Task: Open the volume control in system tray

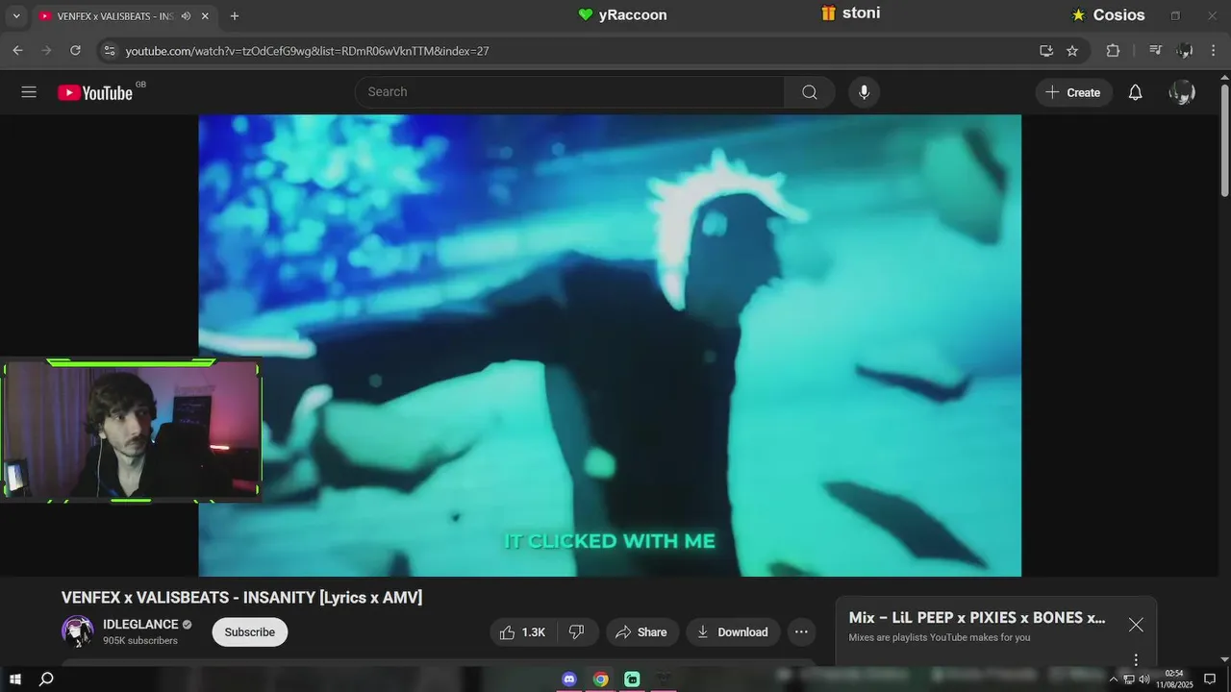Action: click(1144, 680)
